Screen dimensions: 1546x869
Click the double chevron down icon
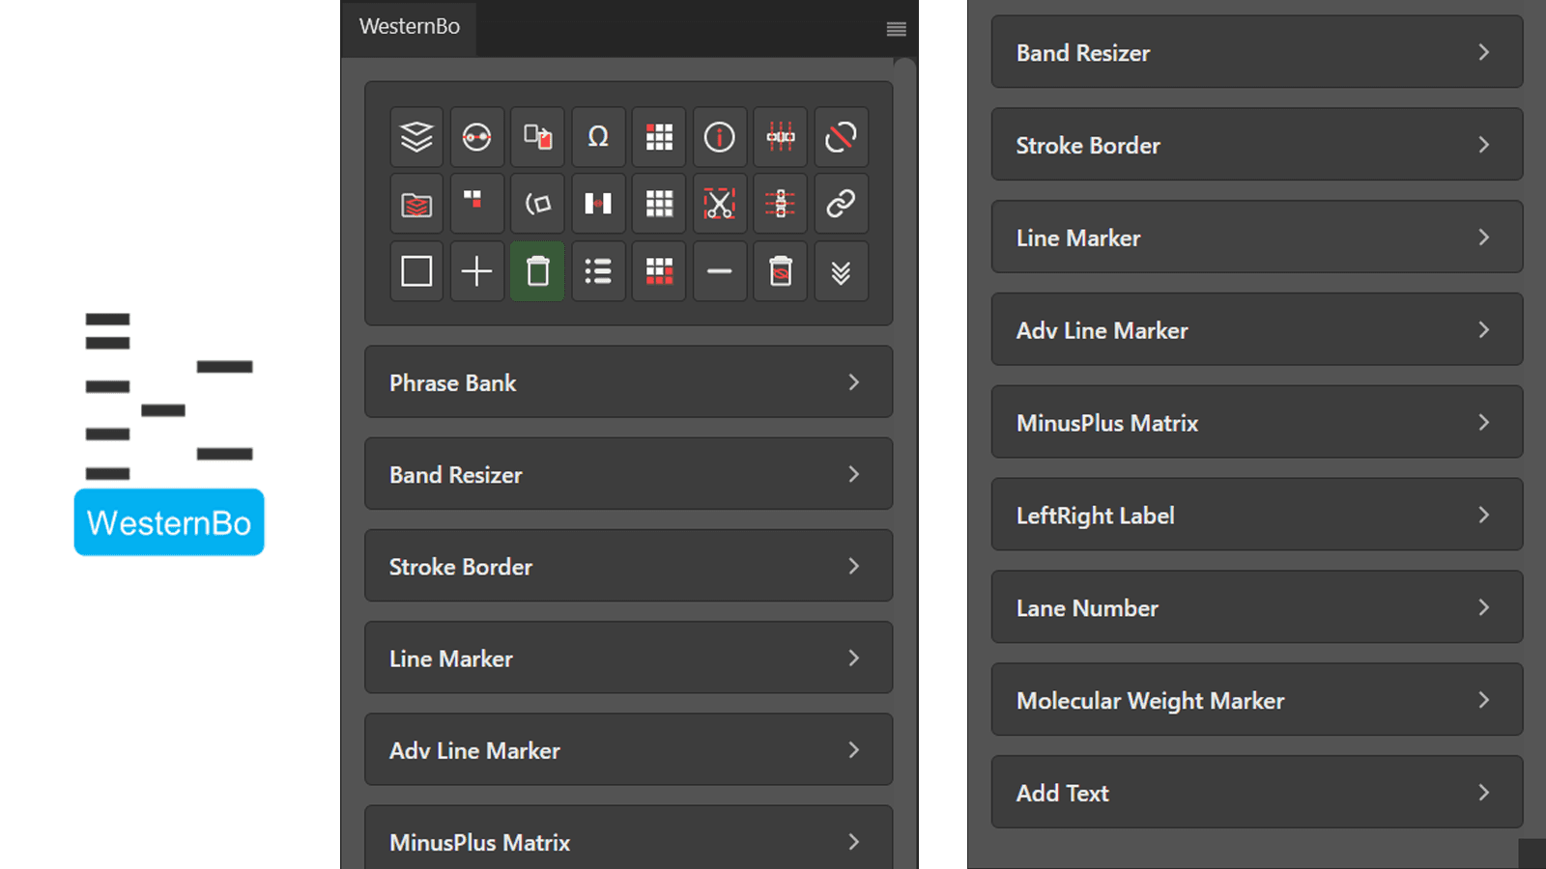[x=841, y=271]
